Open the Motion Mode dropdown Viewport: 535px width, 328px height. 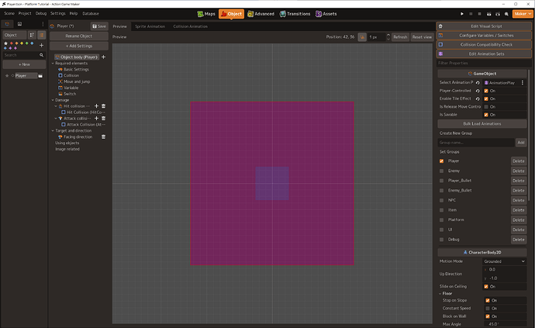point(504,261)
